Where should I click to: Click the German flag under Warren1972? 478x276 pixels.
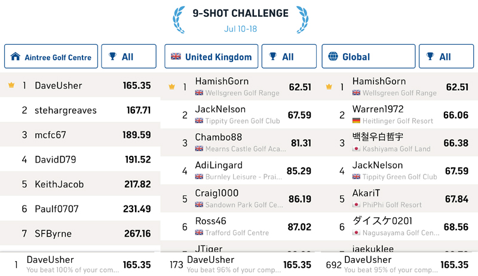(356, 121)
